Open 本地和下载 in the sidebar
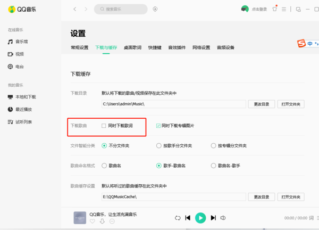 [25, 97]
